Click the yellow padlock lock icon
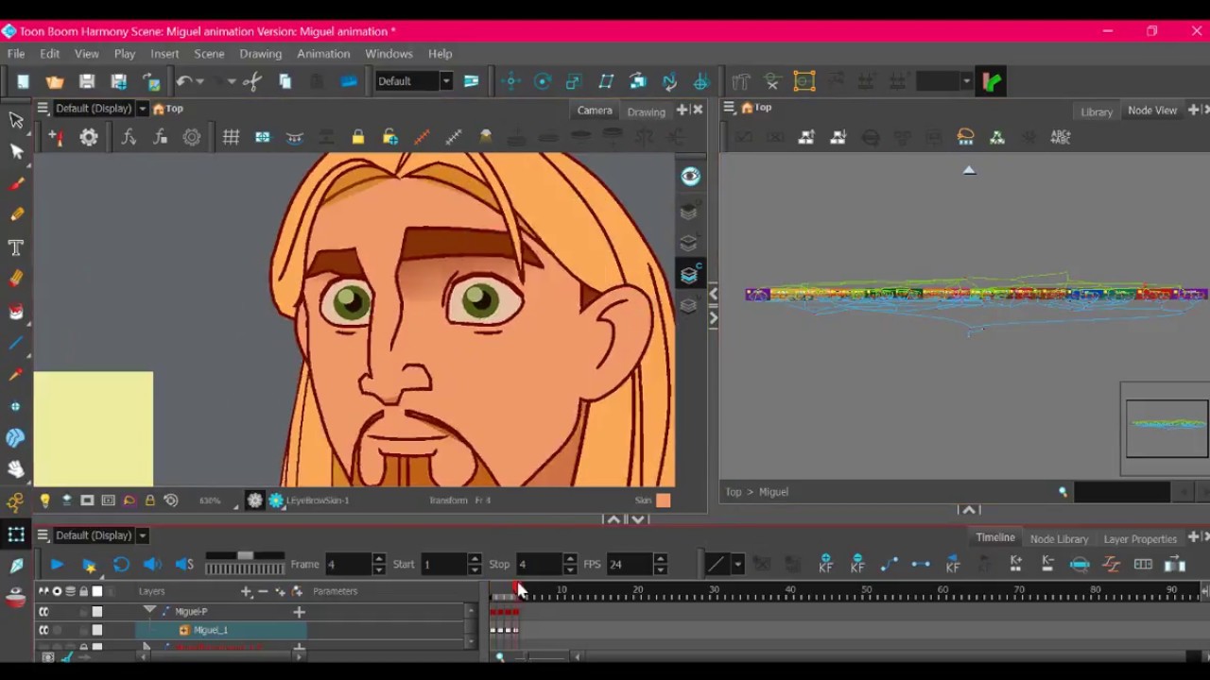This screenshot has width=1210, height=680. pos(358,138)
